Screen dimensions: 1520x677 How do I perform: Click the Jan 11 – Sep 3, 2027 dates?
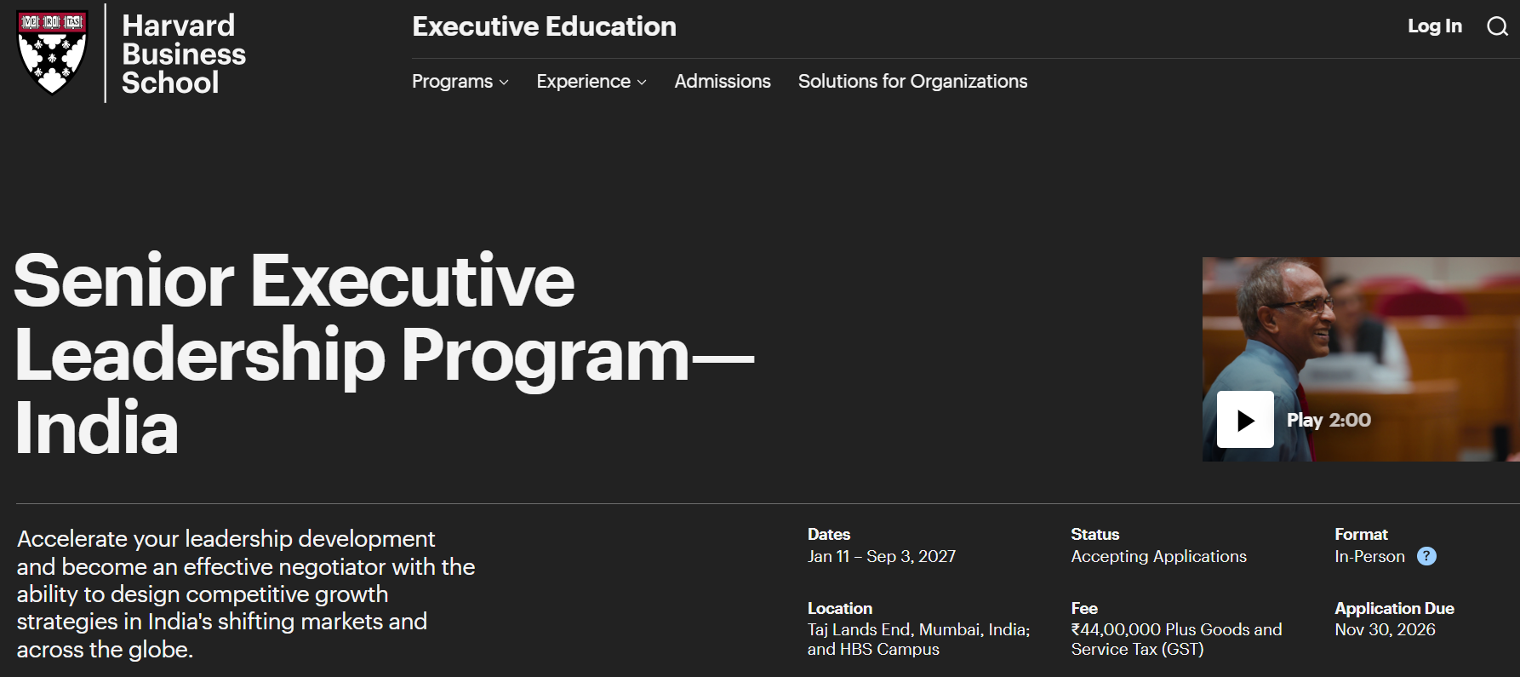coord(882,556)
